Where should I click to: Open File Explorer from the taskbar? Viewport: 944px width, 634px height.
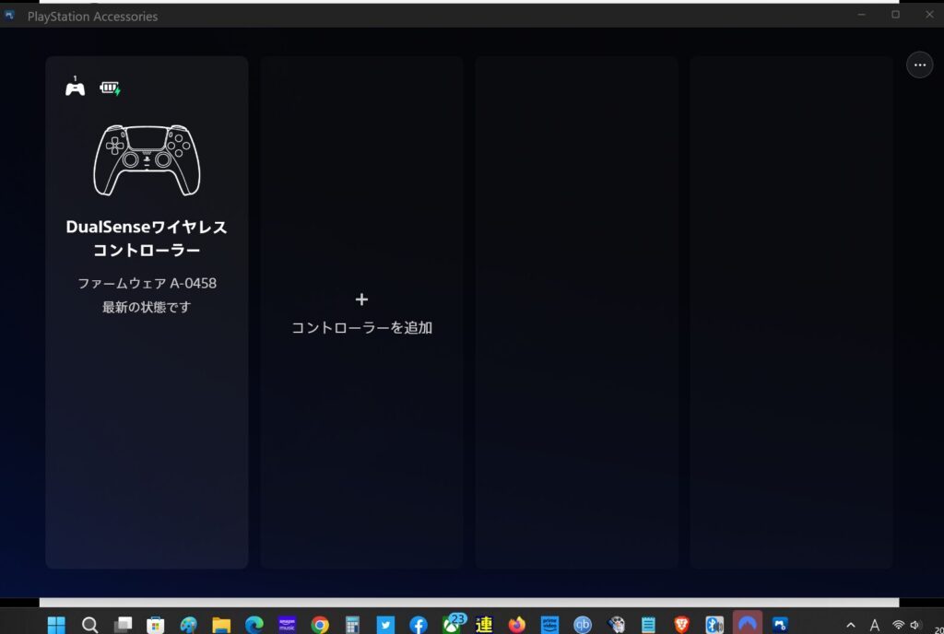click(x=221, y=625)
